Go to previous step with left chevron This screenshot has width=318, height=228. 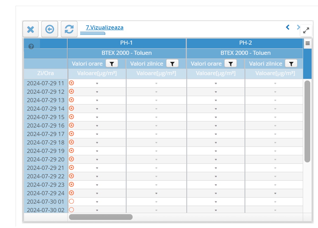click(x=288, y=27)
